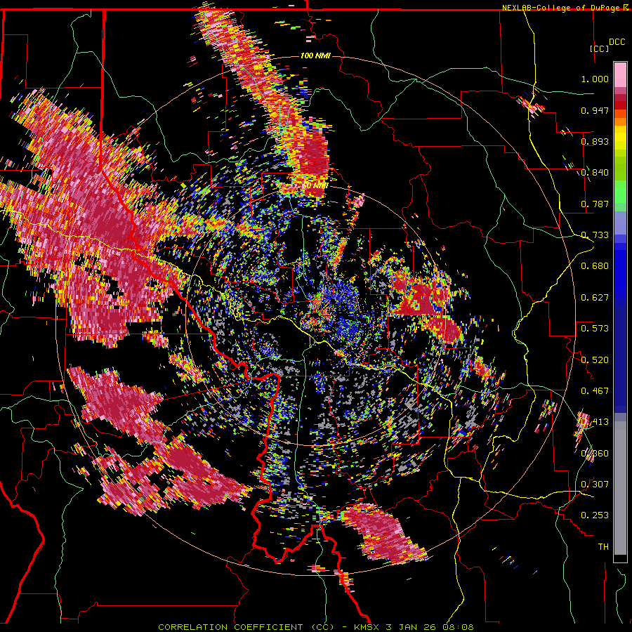632x632 pixels.
Task: Click the Correlation Coefficient KMSX caption
Action: pos(315,627)
